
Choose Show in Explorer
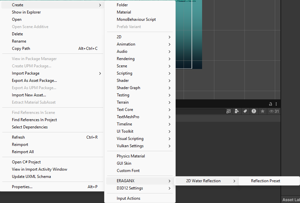(53, 12)
